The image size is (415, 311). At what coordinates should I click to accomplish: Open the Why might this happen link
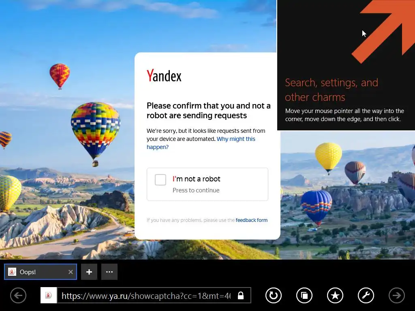(201, 143)
